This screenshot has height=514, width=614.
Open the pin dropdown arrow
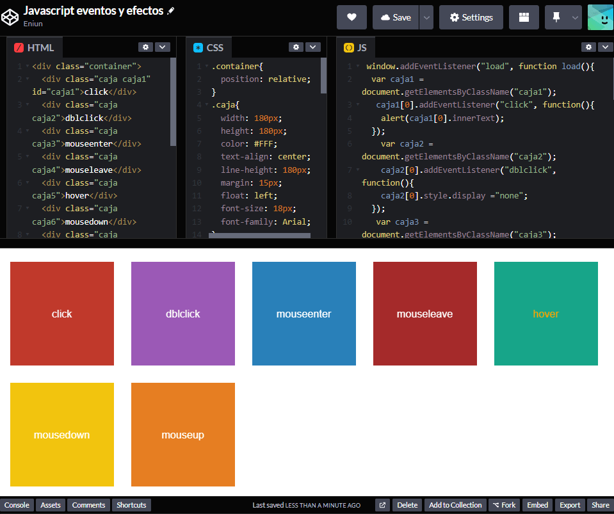(x=574, y=17)
